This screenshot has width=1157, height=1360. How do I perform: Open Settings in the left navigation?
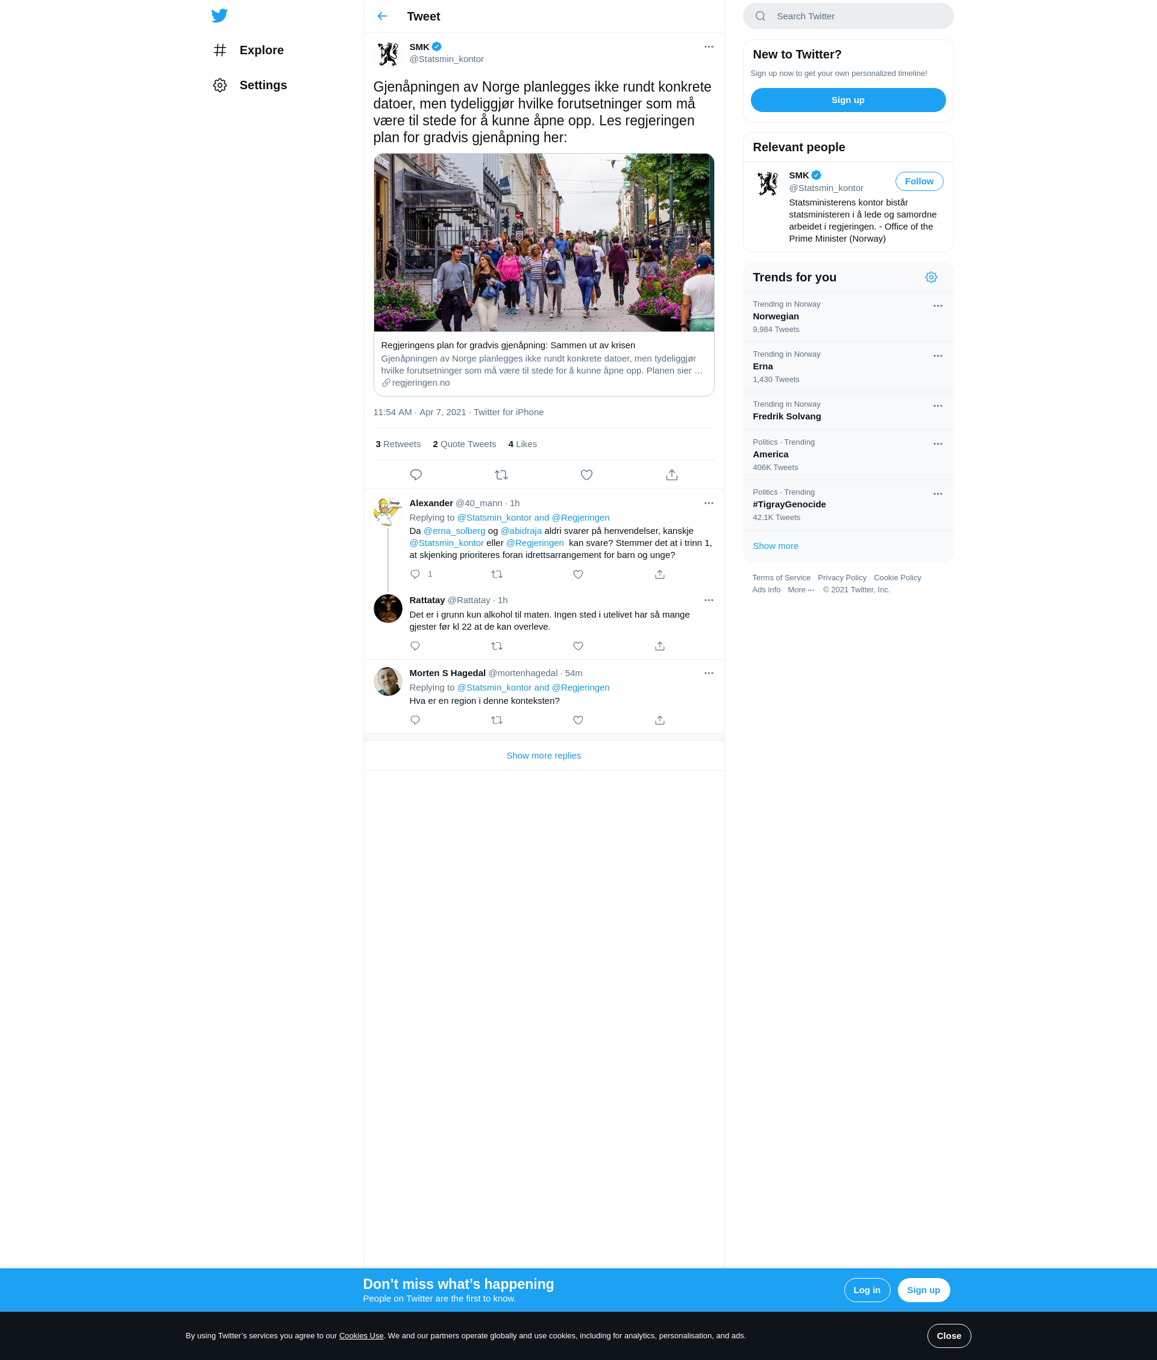click(250, 85)
